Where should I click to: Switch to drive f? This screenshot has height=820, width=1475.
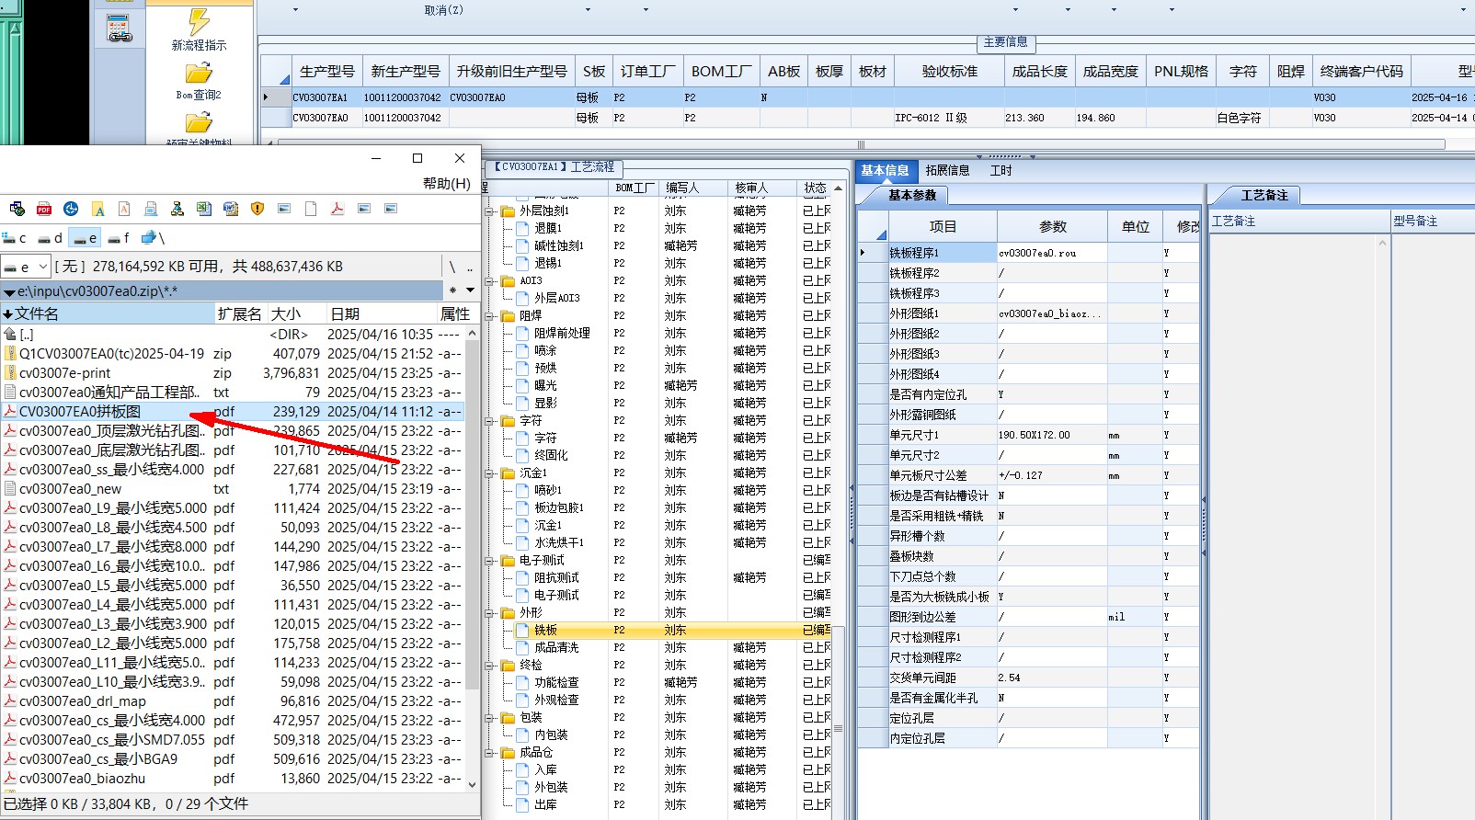(x=120, y=238)
